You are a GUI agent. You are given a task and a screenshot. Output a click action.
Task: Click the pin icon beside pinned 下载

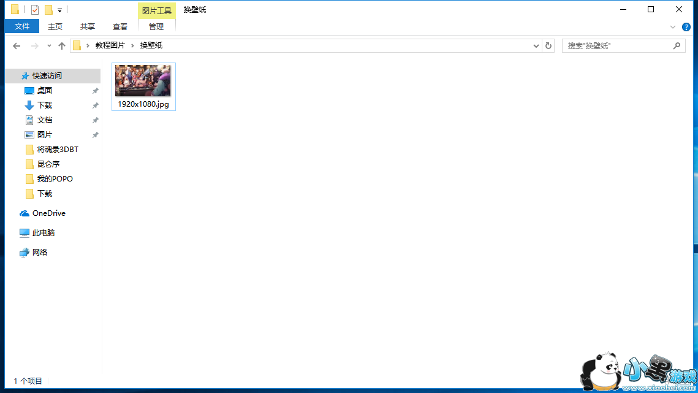tap(95, 105)
